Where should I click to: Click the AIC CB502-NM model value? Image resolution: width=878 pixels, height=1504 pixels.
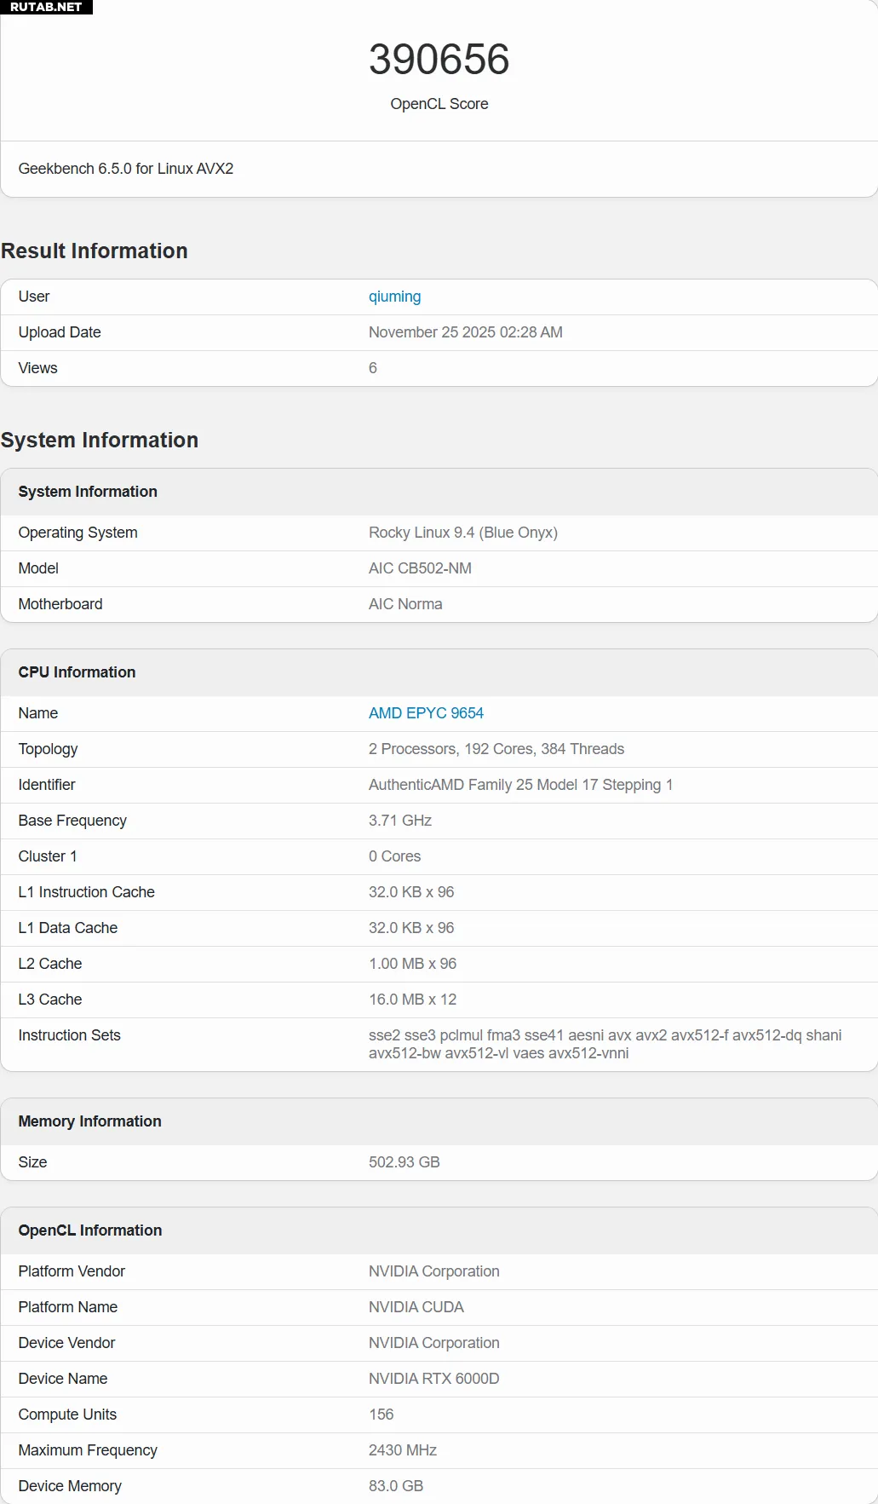[420, 568]
